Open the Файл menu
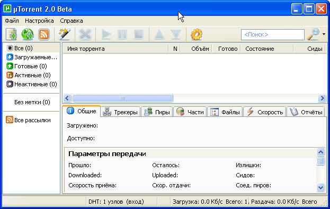 (x=12, y=21)
